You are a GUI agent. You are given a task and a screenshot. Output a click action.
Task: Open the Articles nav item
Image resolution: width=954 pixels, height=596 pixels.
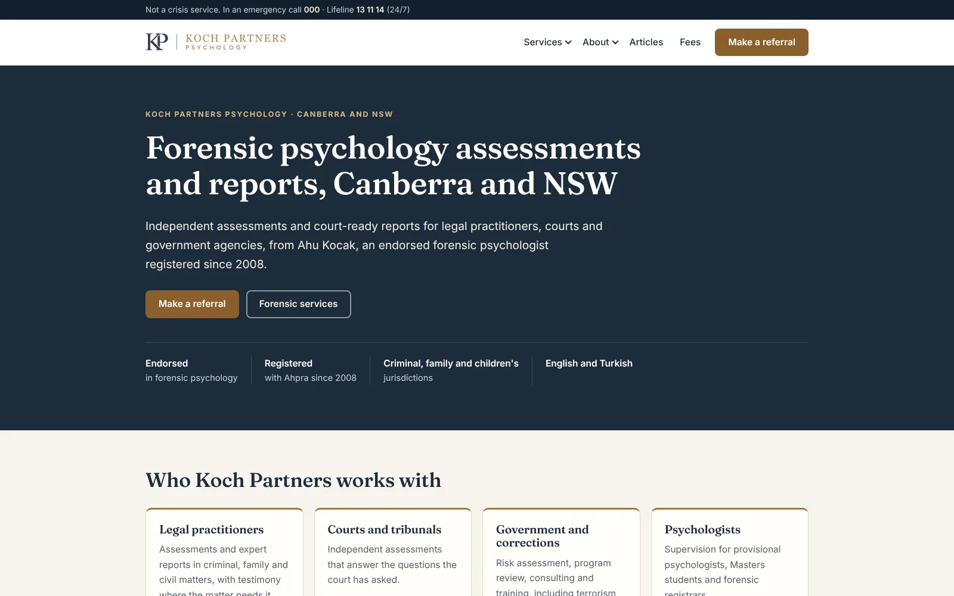point(646,42)
